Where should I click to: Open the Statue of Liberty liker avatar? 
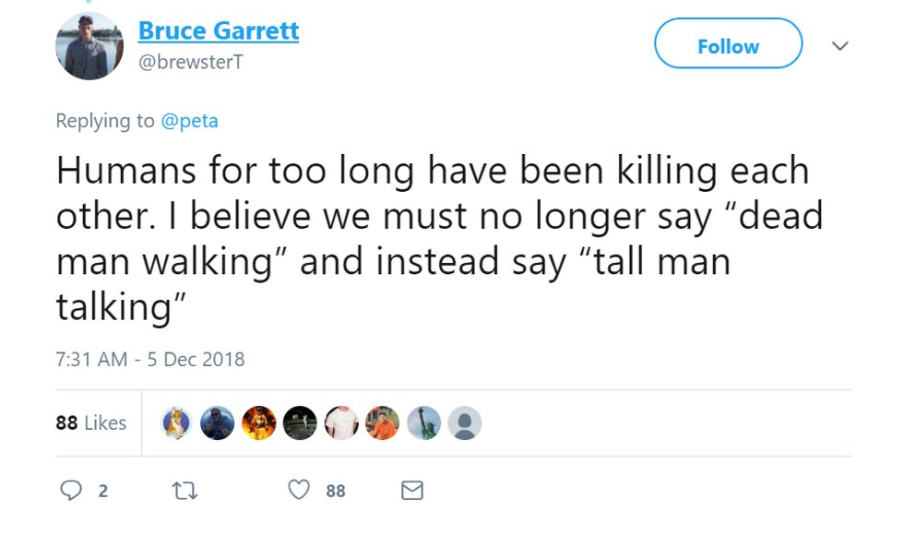pos(423,423)
